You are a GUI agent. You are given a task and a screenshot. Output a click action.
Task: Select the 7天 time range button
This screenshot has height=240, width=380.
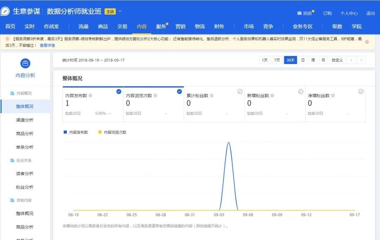[x=277, y=60]
